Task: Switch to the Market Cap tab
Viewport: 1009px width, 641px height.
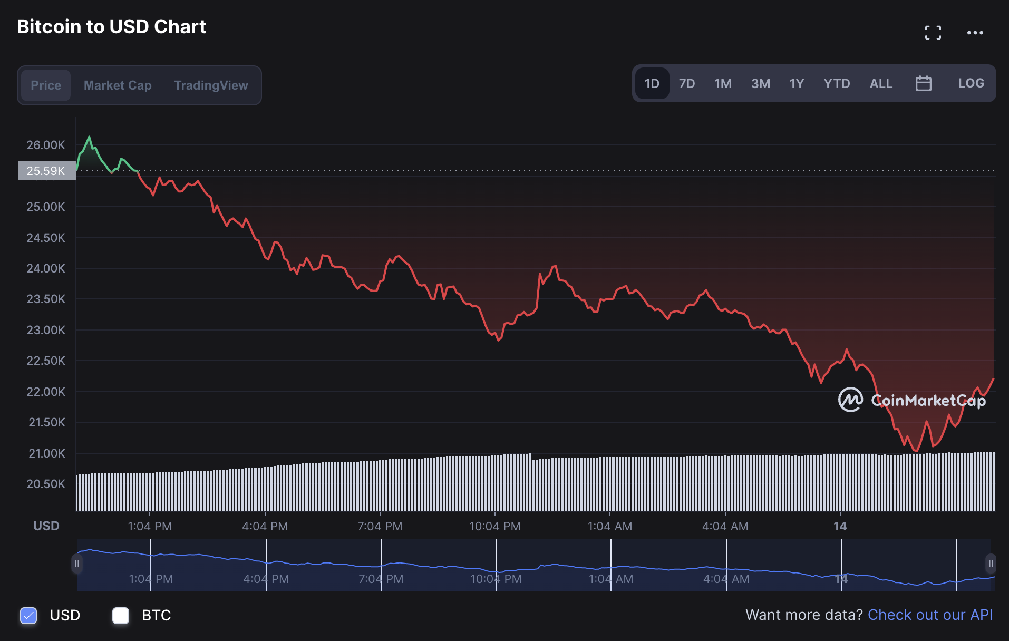Action: (x=118, y=85)
